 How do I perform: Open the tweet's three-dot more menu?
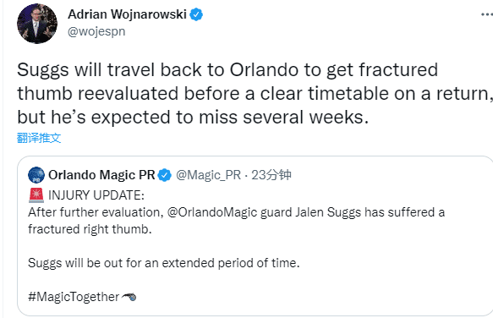point(487,14)
